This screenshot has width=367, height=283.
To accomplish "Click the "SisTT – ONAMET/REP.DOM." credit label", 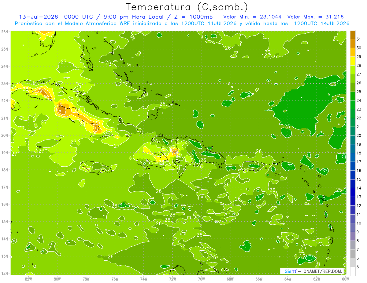I will [312, 271].
